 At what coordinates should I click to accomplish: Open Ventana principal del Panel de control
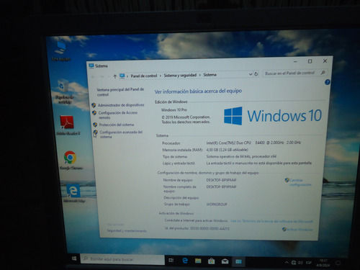(x=120, y=92)
